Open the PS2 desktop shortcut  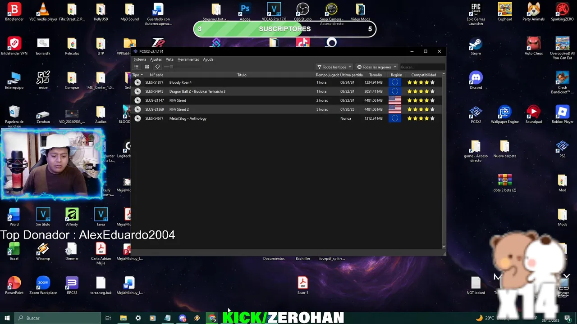562,149
